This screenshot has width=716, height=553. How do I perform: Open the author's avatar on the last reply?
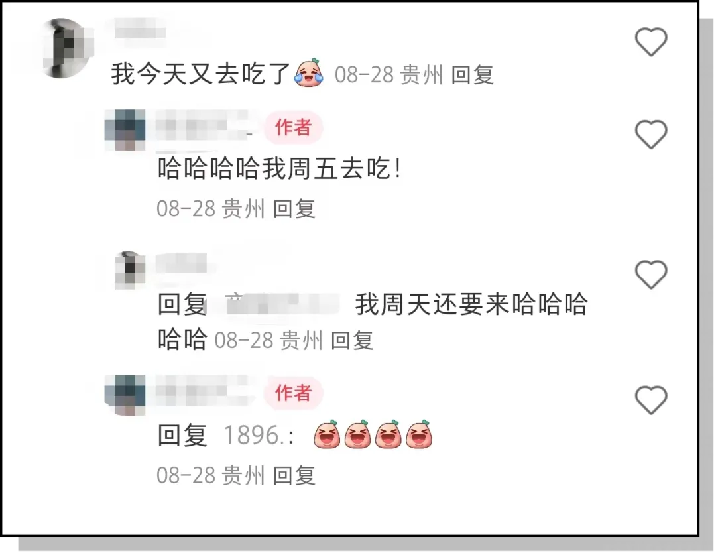point(125,395)
